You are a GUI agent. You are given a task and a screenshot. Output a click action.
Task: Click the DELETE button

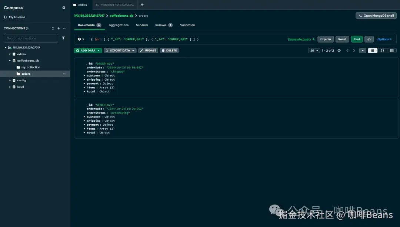click(169, 51)
